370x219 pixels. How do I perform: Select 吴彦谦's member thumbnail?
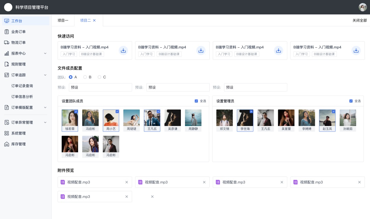(173, 120)
